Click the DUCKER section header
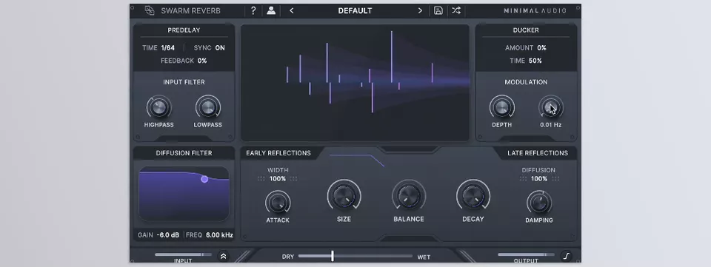The image size is (711, 267). 526,30
